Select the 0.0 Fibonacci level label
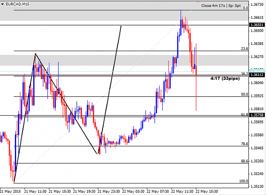 coord(246,8)
